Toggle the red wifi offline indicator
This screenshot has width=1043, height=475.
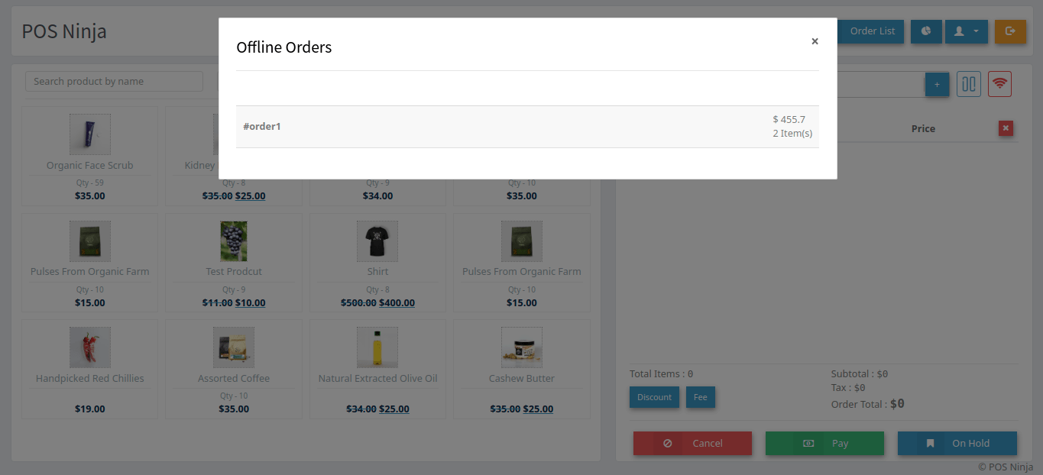point(999,84)
